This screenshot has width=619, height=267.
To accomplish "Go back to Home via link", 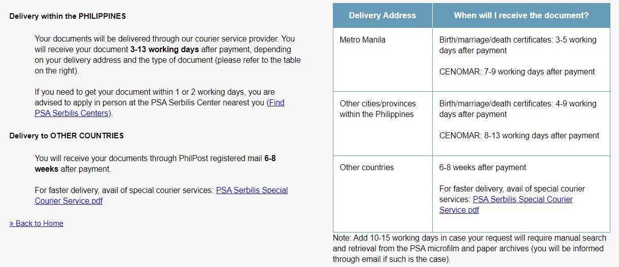I will pos(36,223).
